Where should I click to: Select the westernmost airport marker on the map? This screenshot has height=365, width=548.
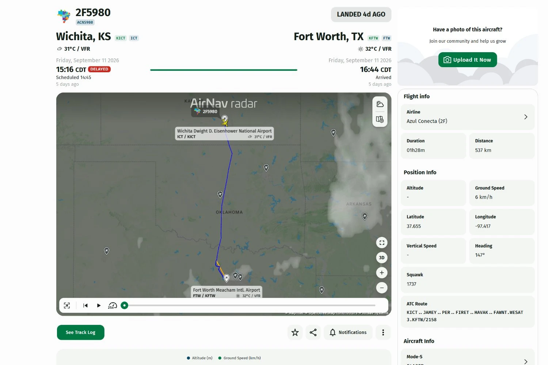(107, 251)
